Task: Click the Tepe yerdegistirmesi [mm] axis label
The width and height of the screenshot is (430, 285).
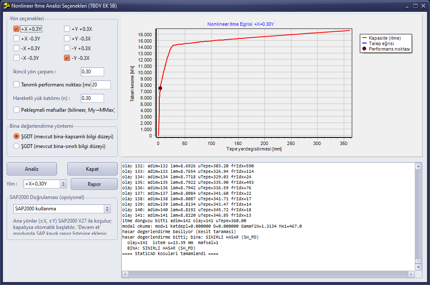Action: (x=254, y=149)
